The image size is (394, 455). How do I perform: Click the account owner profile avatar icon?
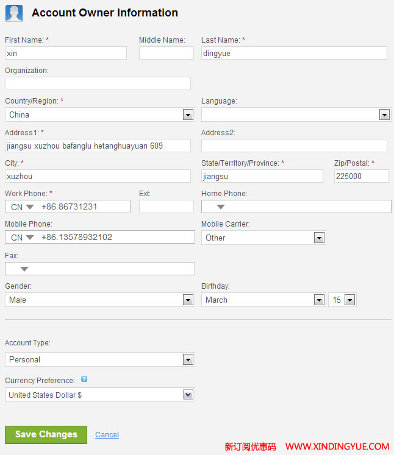[x=14, y=13]
